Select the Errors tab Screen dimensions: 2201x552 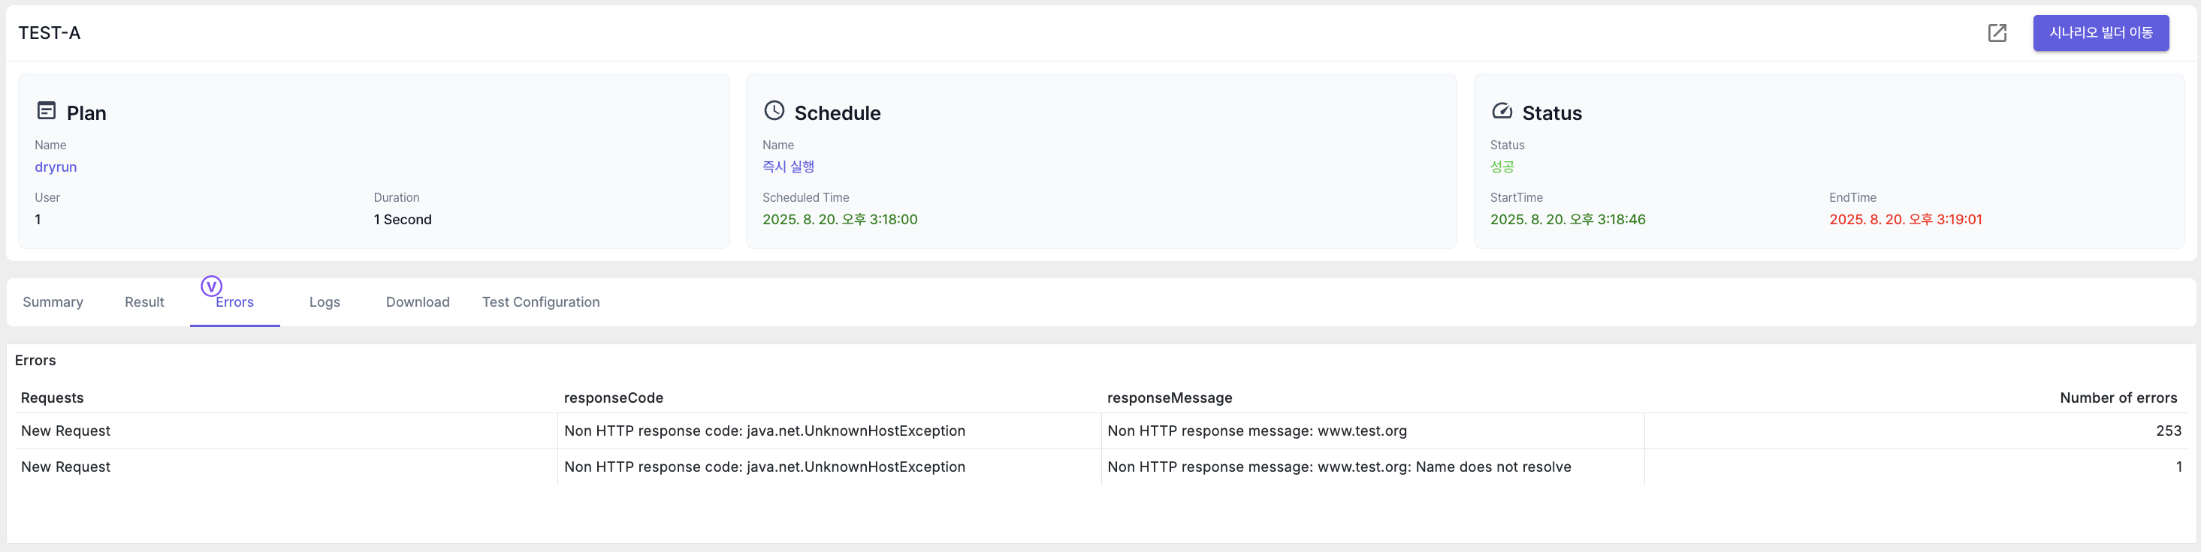pyautogui.click(x=235, y=303)
